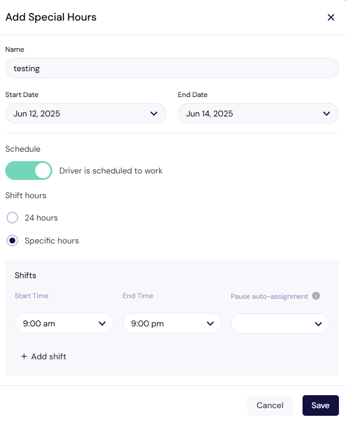Click the Pause auto-assignment chevron arrow
The image size is (346, 424).
click(318, 324)
